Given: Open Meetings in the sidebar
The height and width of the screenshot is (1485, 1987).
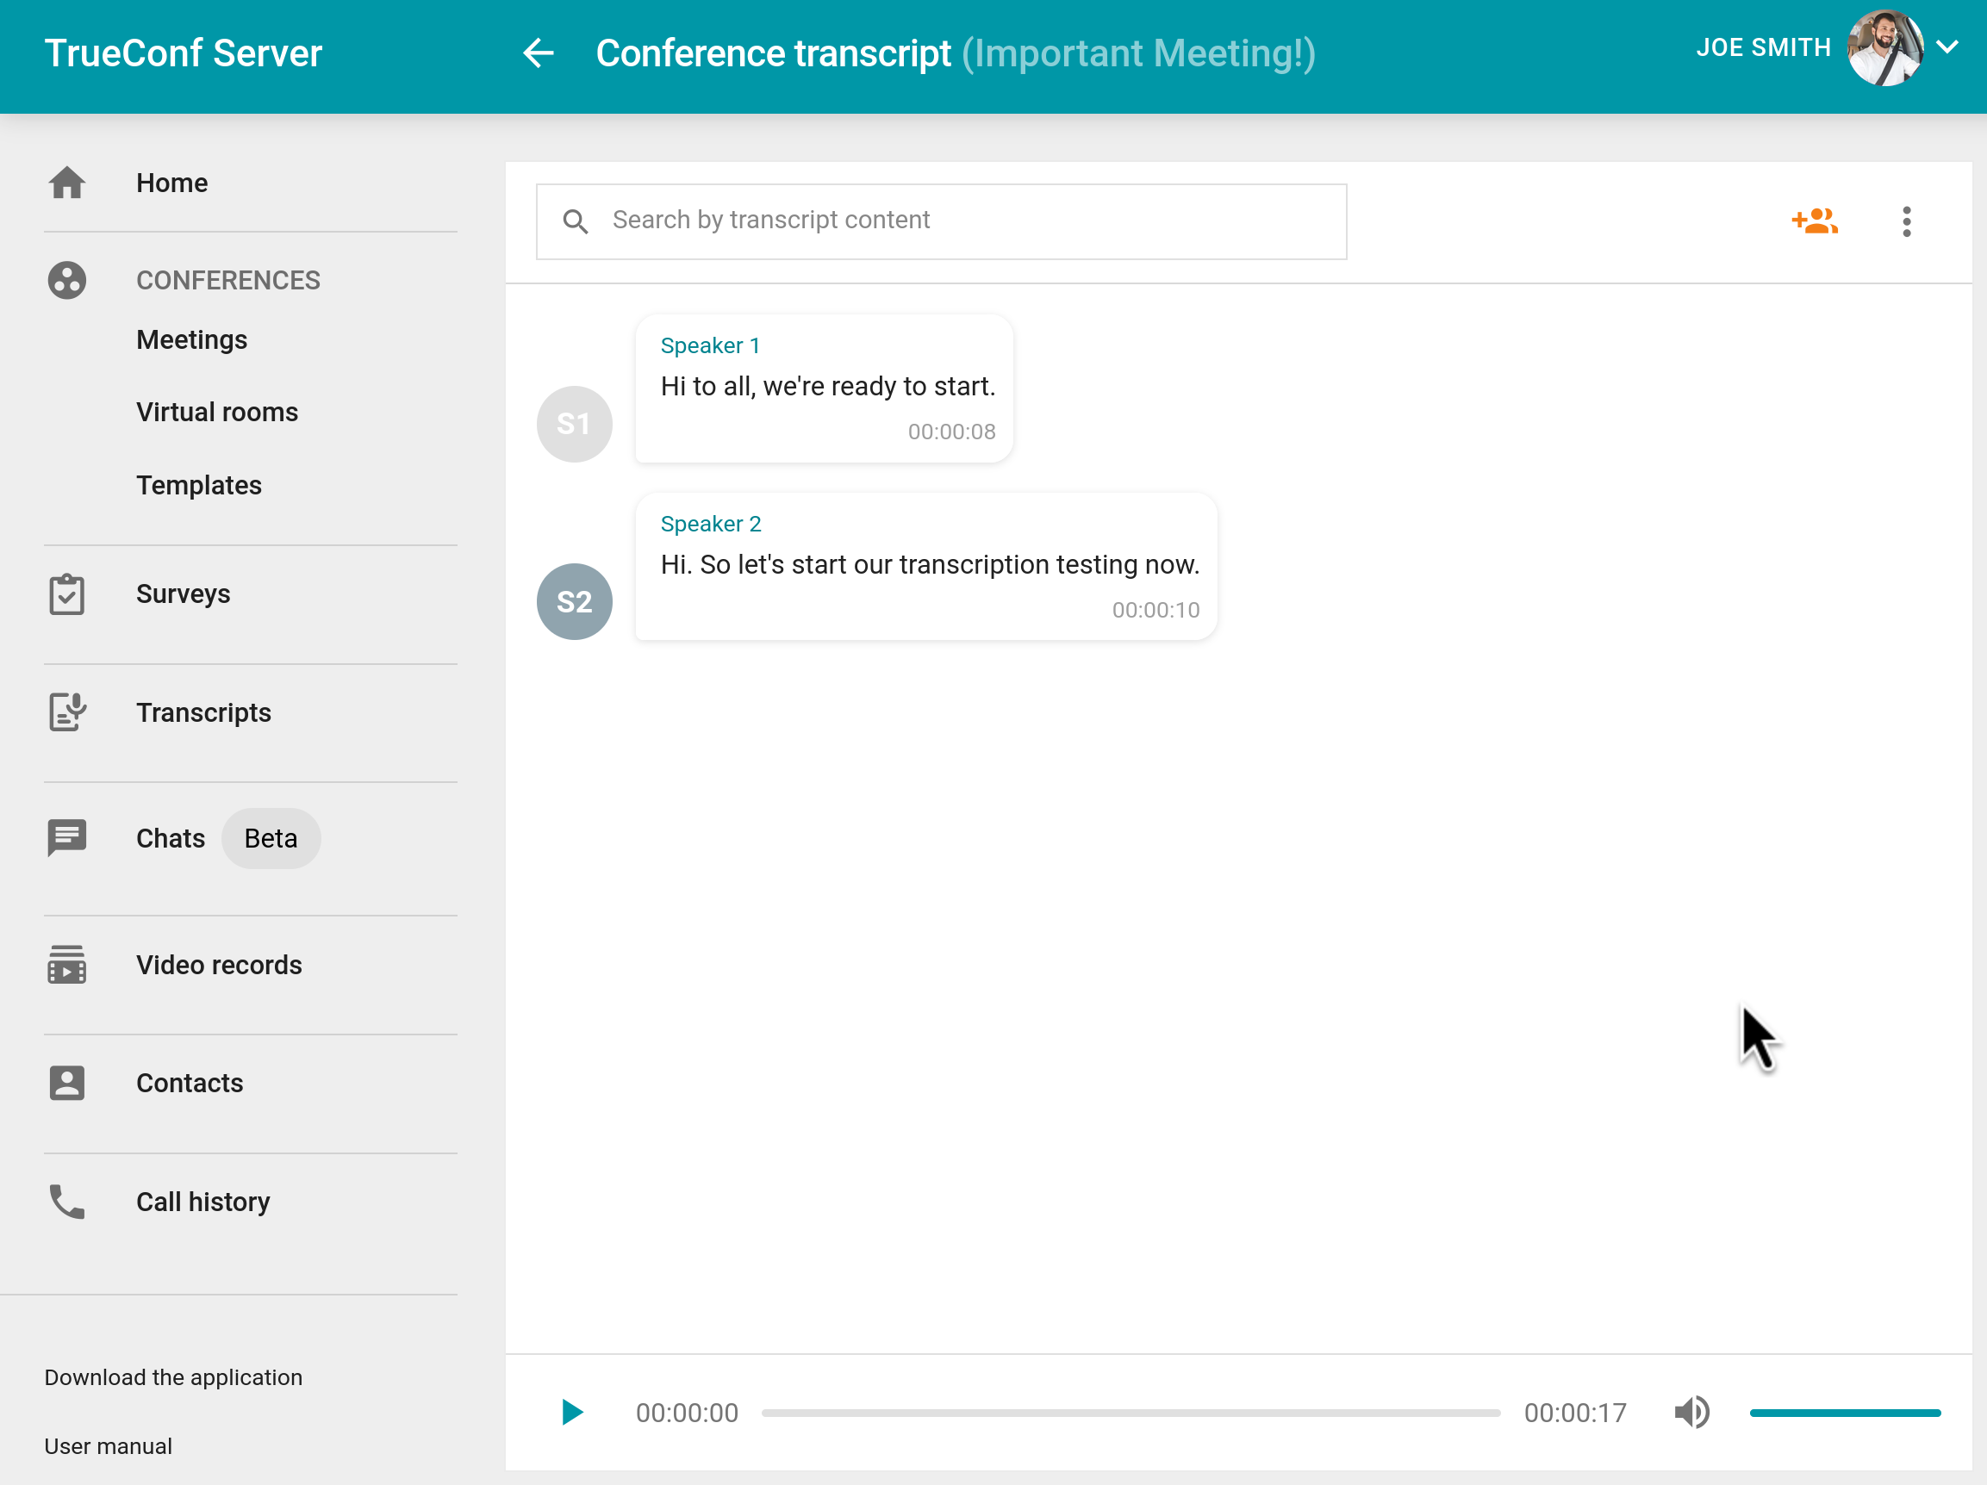Looking at the screenshot, I should point(192,340).
